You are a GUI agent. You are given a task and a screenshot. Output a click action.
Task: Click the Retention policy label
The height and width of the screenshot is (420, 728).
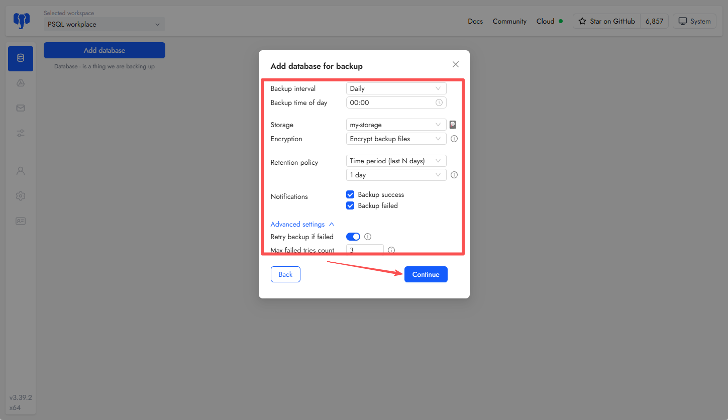[x=294, y=162]
